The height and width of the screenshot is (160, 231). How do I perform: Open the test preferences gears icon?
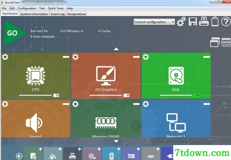pyautogui.click(x=181, y=21)
